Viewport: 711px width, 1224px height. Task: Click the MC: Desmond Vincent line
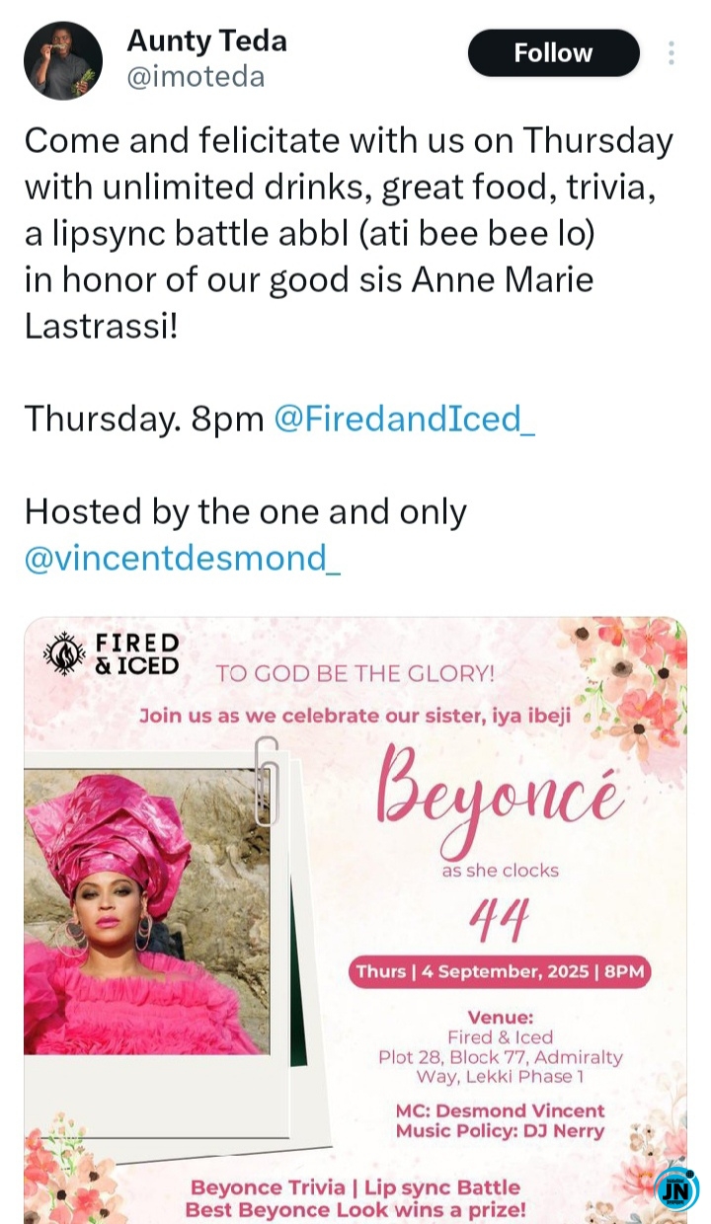[x=501, y=1110]
